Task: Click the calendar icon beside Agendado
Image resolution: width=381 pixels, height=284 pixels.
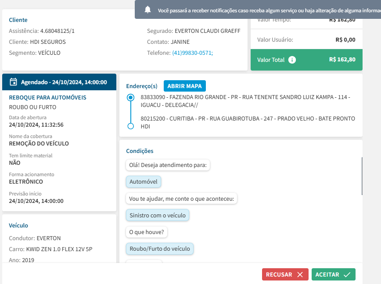Action: tap(13, 82)
